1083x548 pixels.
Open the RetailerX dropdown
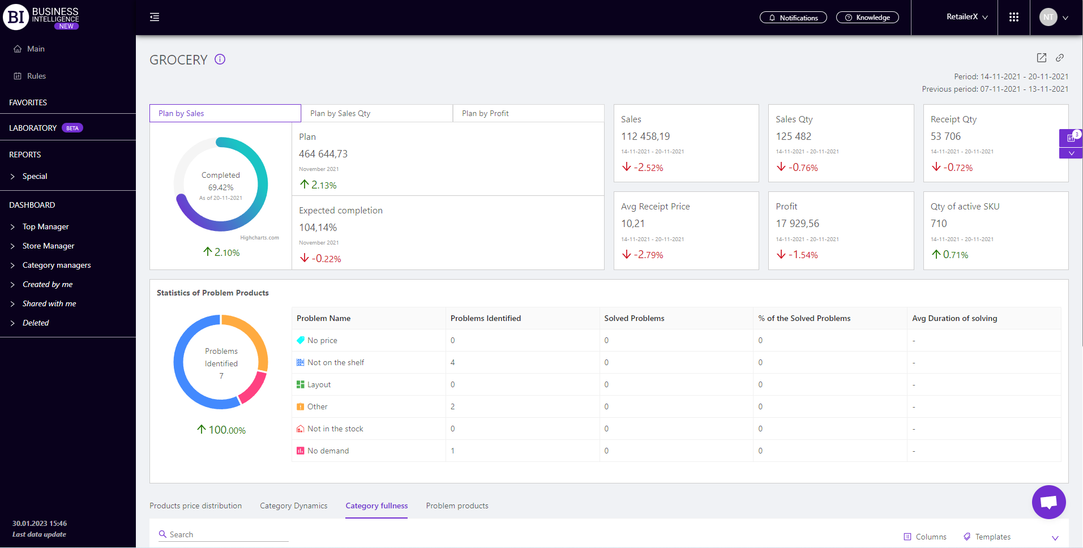[967, 17]
